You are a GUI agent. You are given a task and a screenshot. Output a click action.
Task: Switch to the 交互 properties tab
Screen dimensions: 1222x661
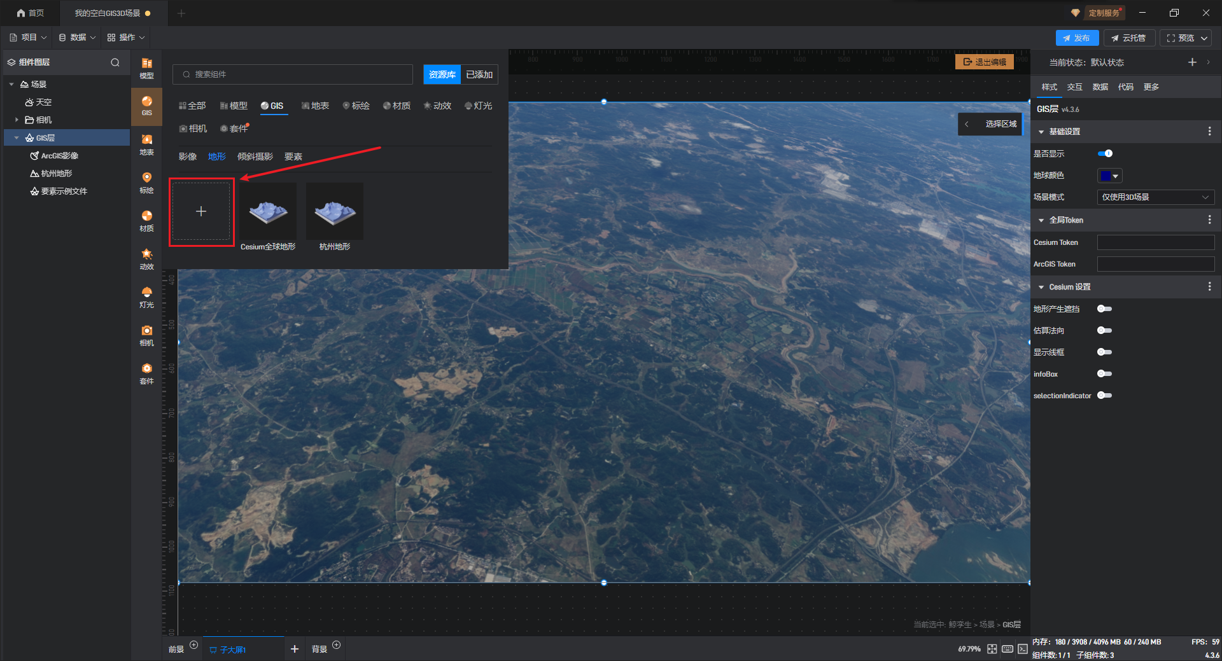point(1074,87)
